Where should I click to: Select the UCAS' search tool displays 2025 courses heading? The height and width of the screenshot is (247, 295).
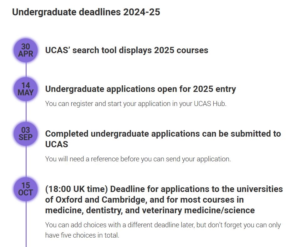[127, 50]
